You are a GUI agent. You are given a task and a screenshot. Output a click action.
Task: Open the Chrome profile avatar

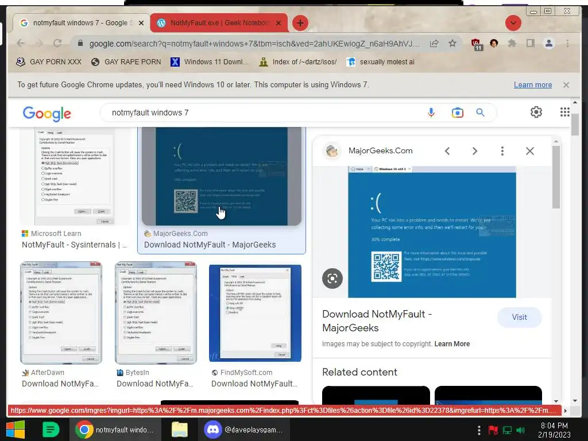[548, 44]
